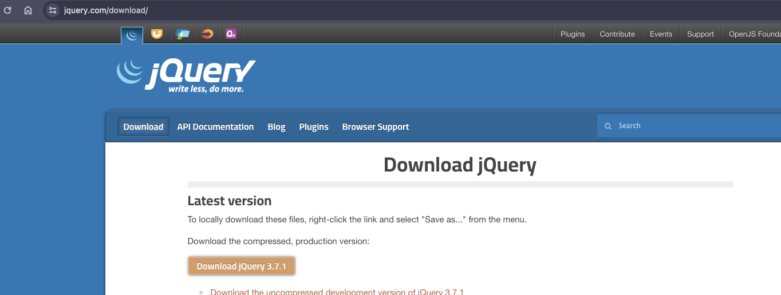
Task: Click the jQuery logo
Action: [x=186, y=75]
